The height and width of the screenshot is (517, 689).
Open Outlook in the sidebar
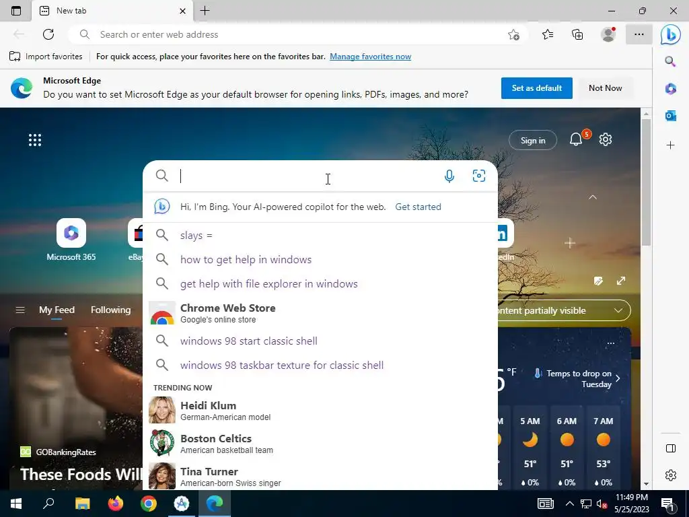tap(671, 116)
